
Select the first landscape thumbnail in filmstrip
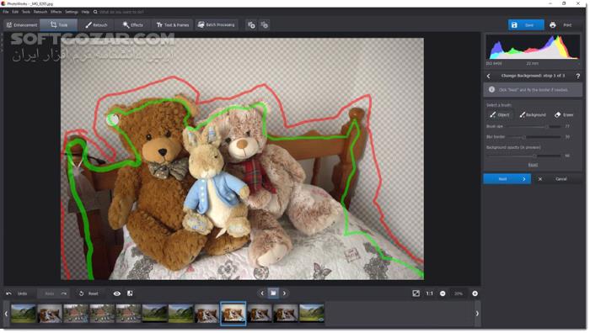click(x=24, y=314)
